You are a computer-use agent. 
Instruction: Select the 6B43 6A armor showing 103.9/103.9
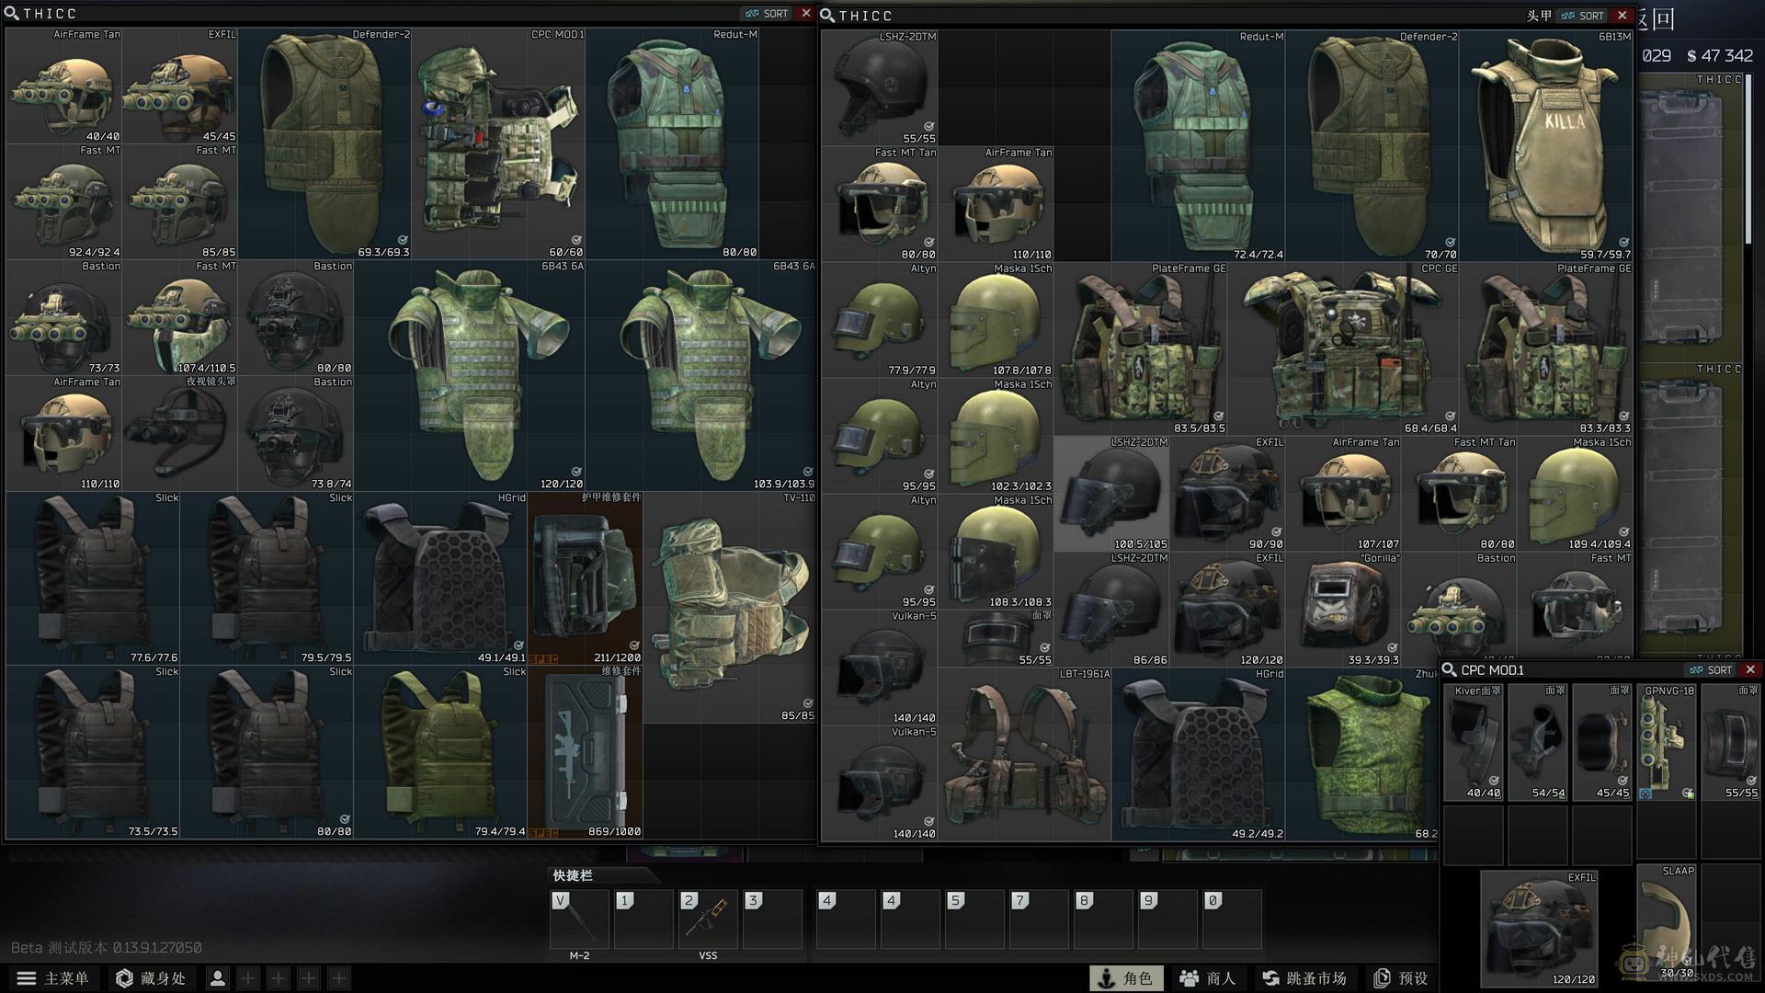pyautogui.click(x=701, y=375)
